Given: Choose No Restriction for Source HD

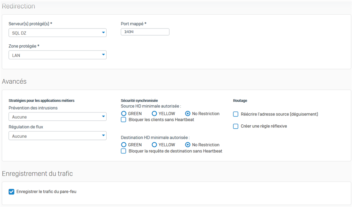Looking at the screenshot, I should [x=188, y=113].
